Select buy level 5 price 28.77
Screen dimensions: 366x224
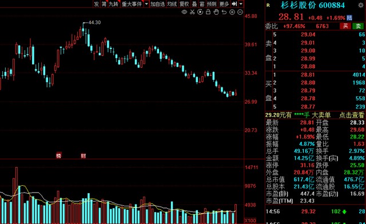(308, 107)
